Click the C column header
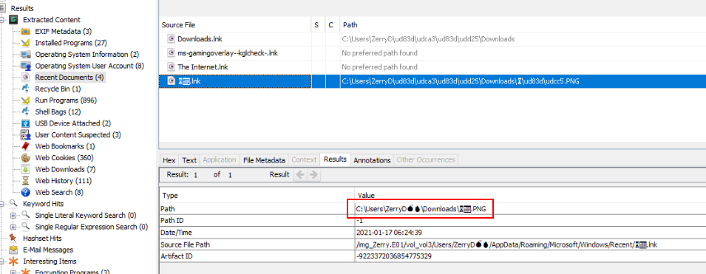This screenshot has width=706, height=274. (x=331, y=25)
